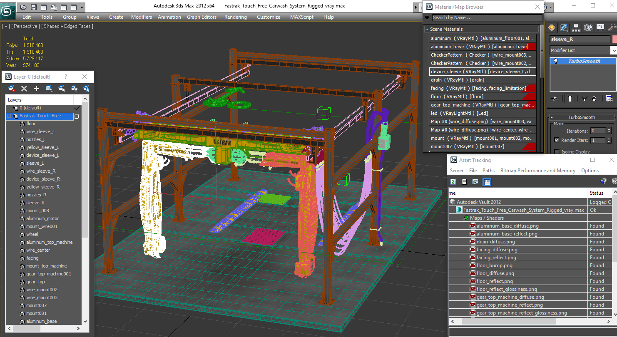Click Make Unique icon under modifier stack
Image resolution: width=617 pixels, height=337 pixels.
[584, 99]
